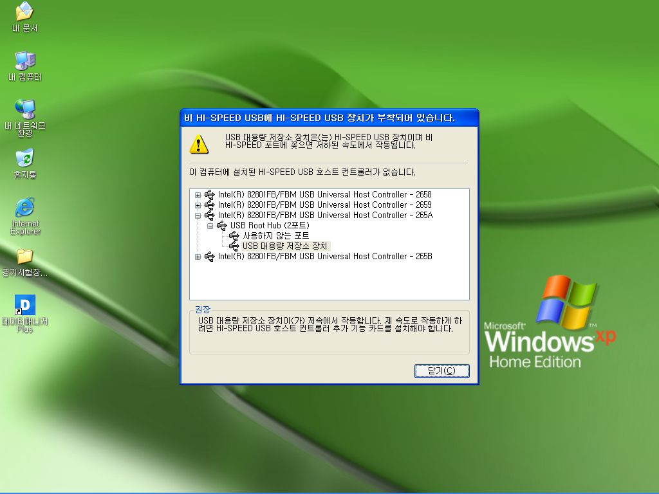Click the 닫기(C) close button
The image size is (659, 494).
(x=441, y=371)
